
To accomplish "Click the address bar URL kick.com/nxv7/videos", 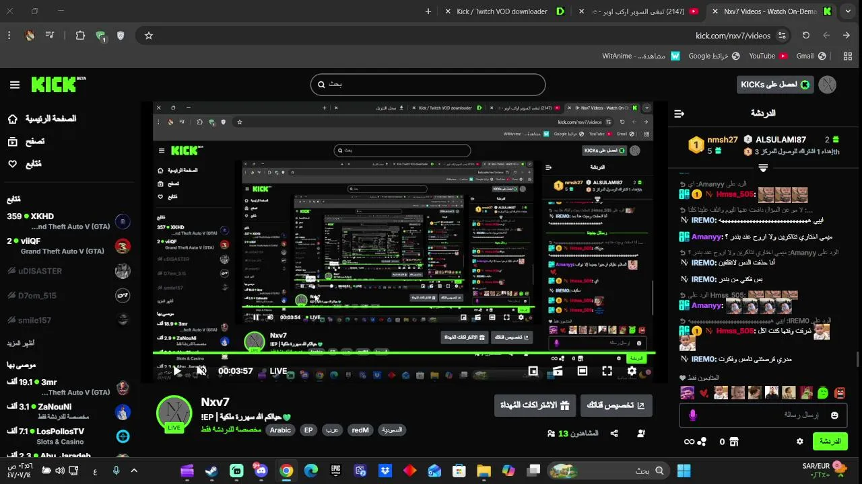I will 733,36.
